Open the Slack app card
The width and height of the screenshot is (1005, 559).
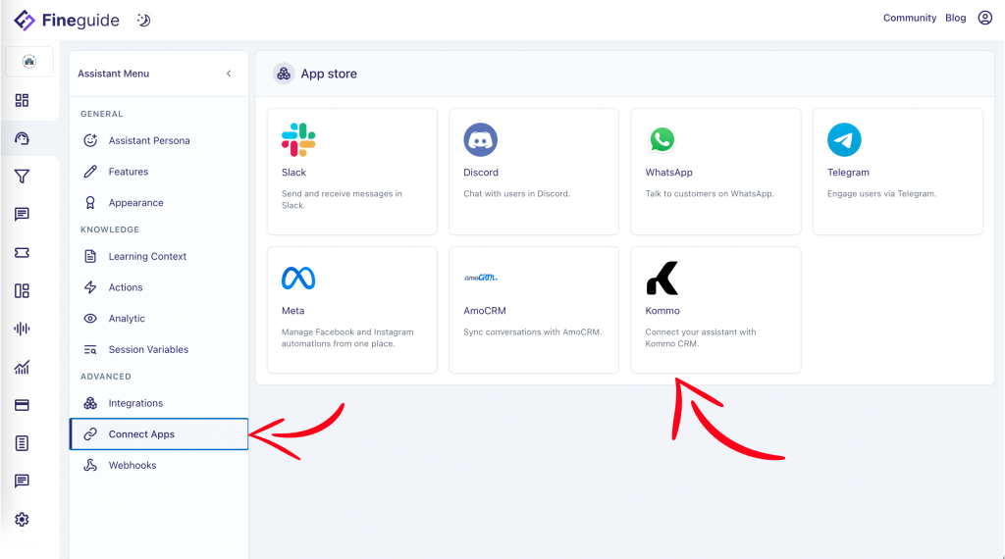click(x=351, y=172)
